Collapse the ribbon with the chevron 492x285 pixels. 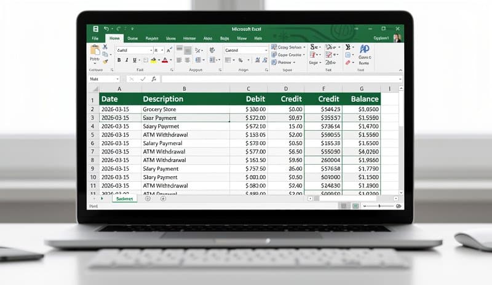pyautogui.click(x=400, y=70)
